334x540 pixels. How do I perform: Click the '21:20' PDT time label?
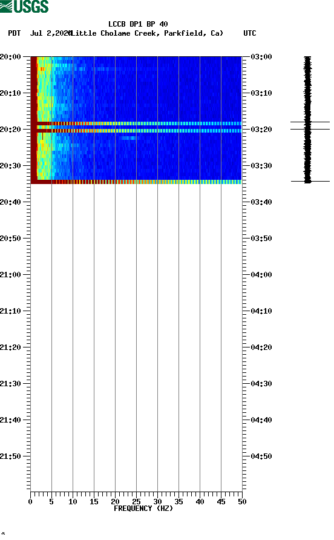10,347
